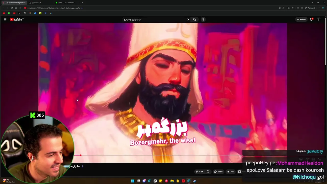Clear the YouTube search box text
327x184 pixels.
pyautogui.click(x=188, y=19)
